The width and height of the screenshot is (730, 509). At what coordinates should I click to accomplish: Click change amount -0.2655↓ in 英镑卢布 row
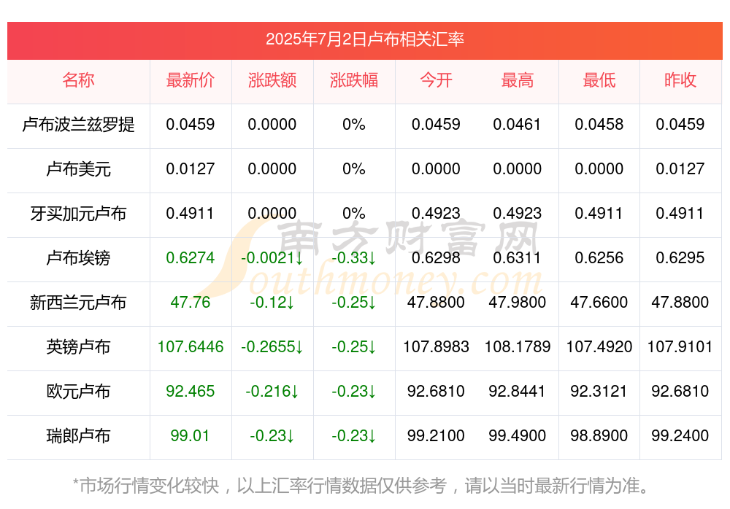272,347
